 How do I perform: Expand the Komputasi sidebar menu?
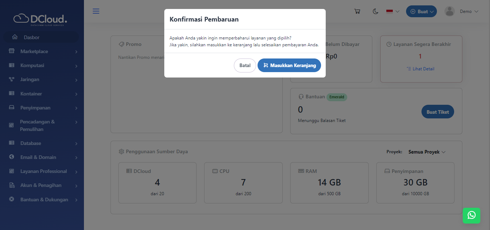(x=42, y=65)
